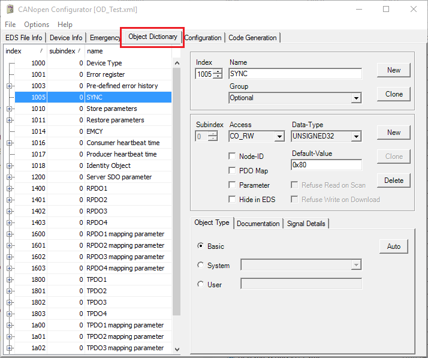Image resolution: width=428 pixels, height=358 pixels.
Task: Click the Delete button
Action: pos(394,180)
